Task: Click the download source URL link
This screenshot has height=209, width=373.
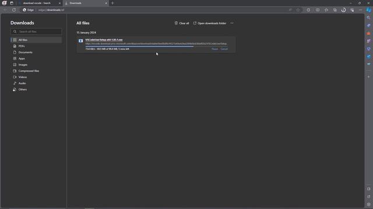Action: tap(156, 44)
